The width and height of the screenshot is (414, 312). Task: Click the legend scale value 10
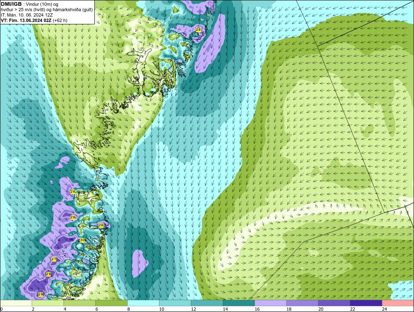click(x=161, y=309)
